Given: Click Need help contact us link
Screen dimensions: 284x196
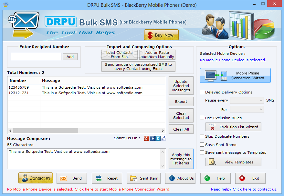Looking at the screenshot, I should click(x=244, y=189).
